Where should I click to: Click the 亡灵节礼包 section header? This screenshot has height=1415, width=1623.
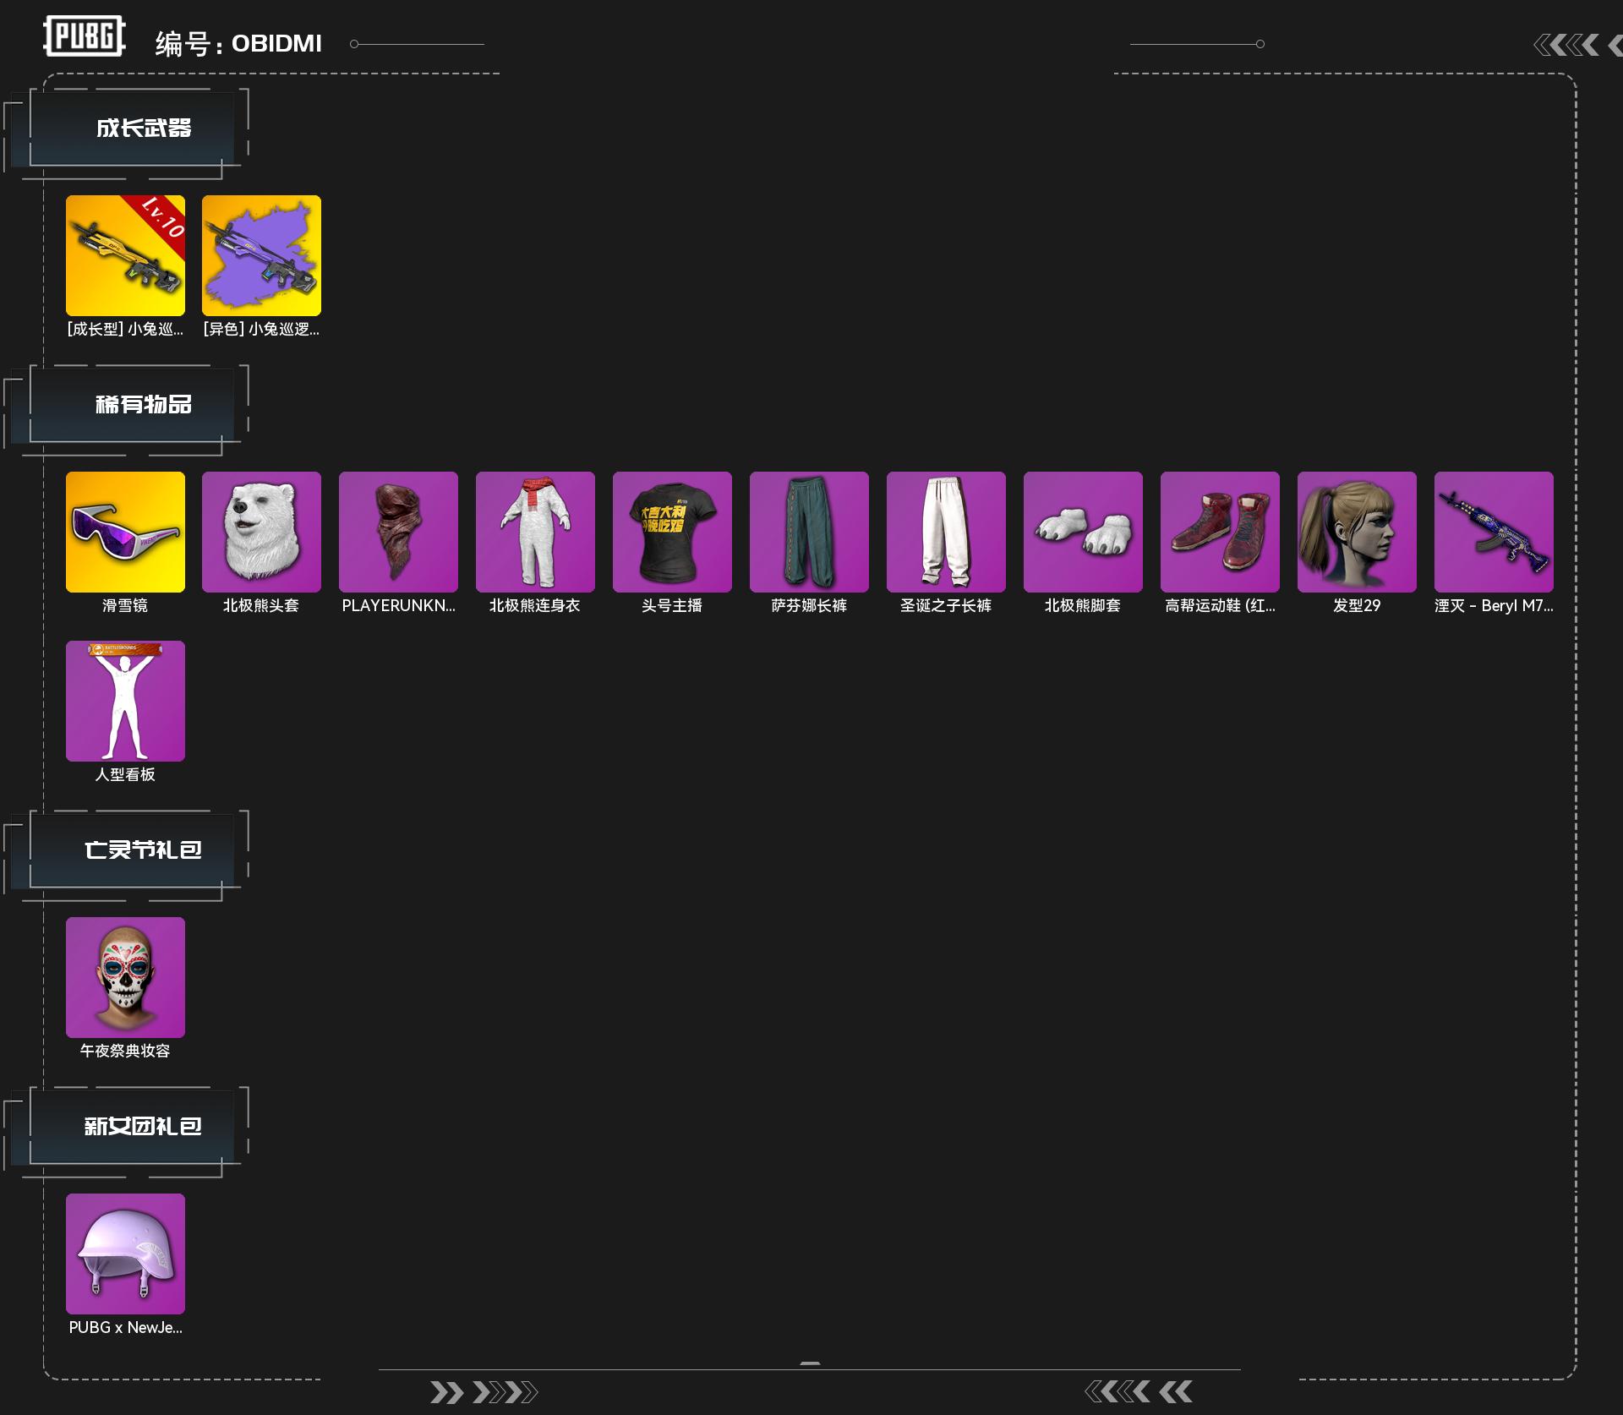point(142,850)
